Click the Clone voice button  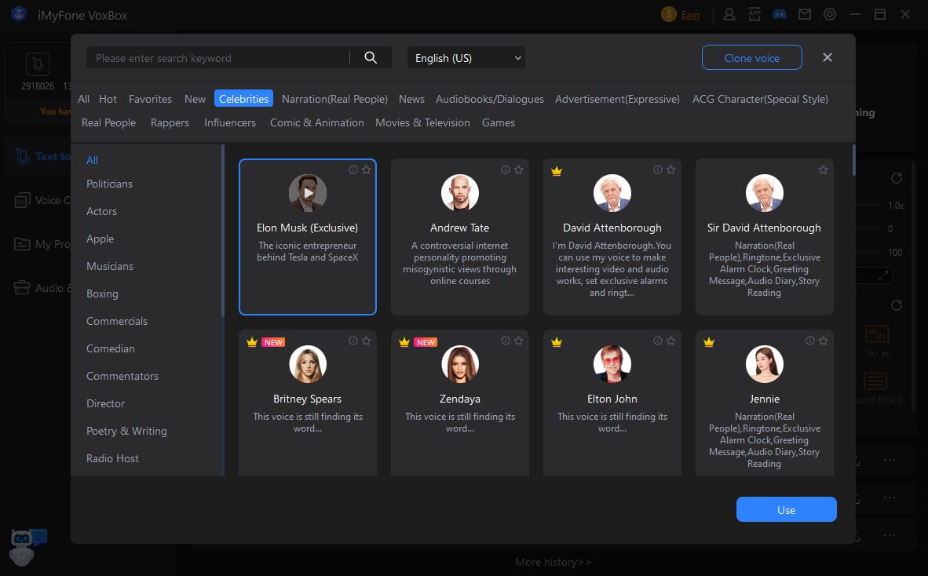click(751, 58)
